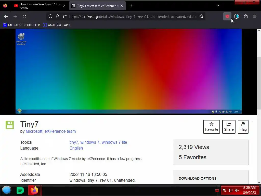Open the green notes app on taskbar
Viewport: 261px width, 196px height.
coord(20,190)
